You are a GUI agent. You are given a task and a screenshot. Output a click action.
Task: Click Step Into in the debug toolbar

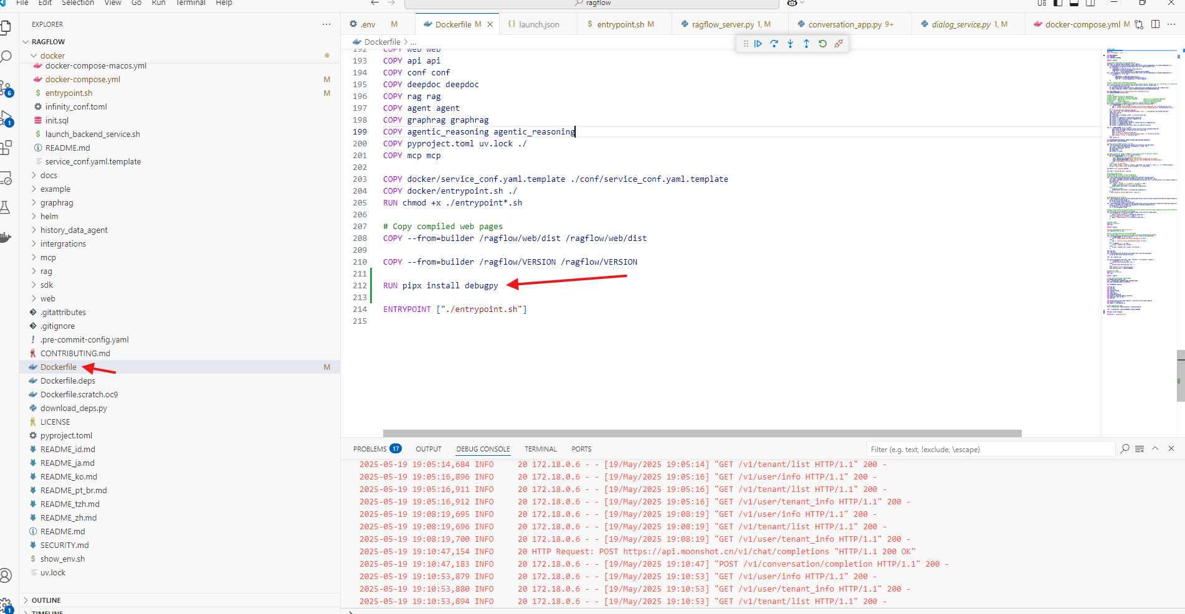[x=791, y=44]
